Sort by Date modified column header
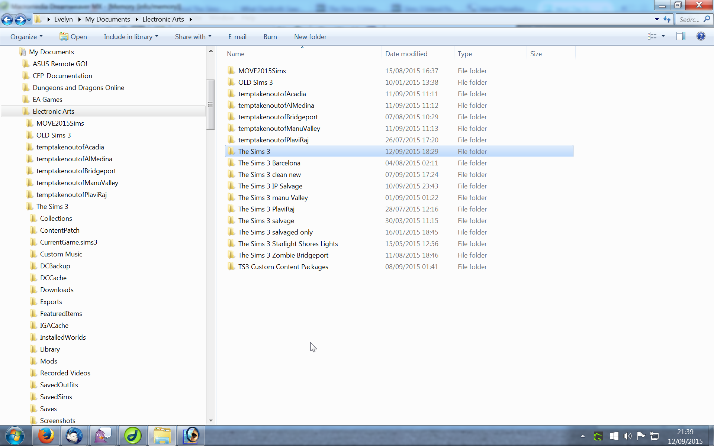 pos(418,54)
